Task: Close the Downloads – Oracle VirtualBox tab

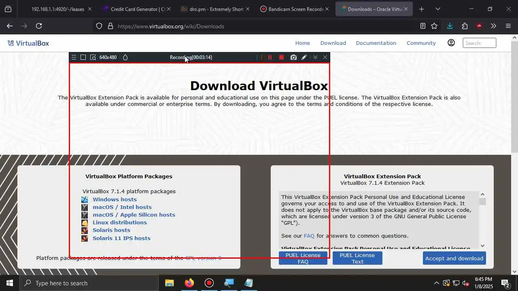Action: tap(405, 9)
